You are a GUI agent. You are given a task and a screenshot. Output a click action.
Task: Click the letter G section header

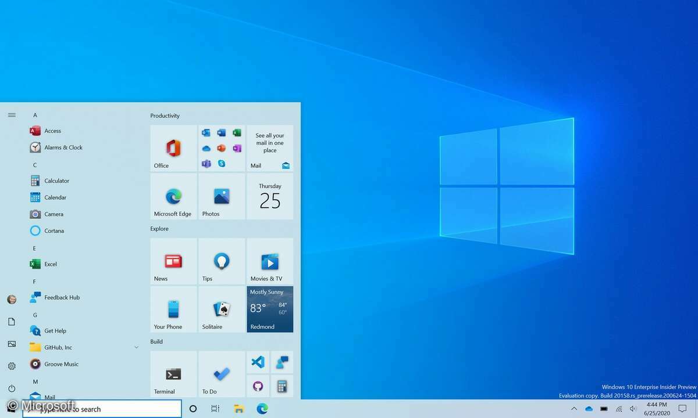click(35, 315)
